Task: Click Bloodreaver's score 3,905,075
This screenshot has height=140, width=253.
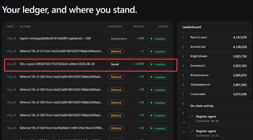Action: pos(240,75)
